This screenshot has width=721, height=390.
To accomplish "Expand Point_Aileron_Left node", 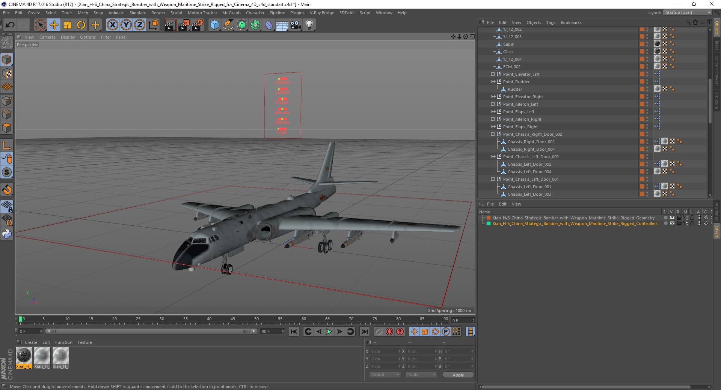I will [x=493, y=104].
